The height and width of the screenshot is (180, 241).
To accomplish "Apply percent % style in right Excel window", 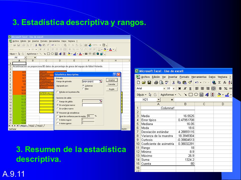I will click(x=226, y=88).
